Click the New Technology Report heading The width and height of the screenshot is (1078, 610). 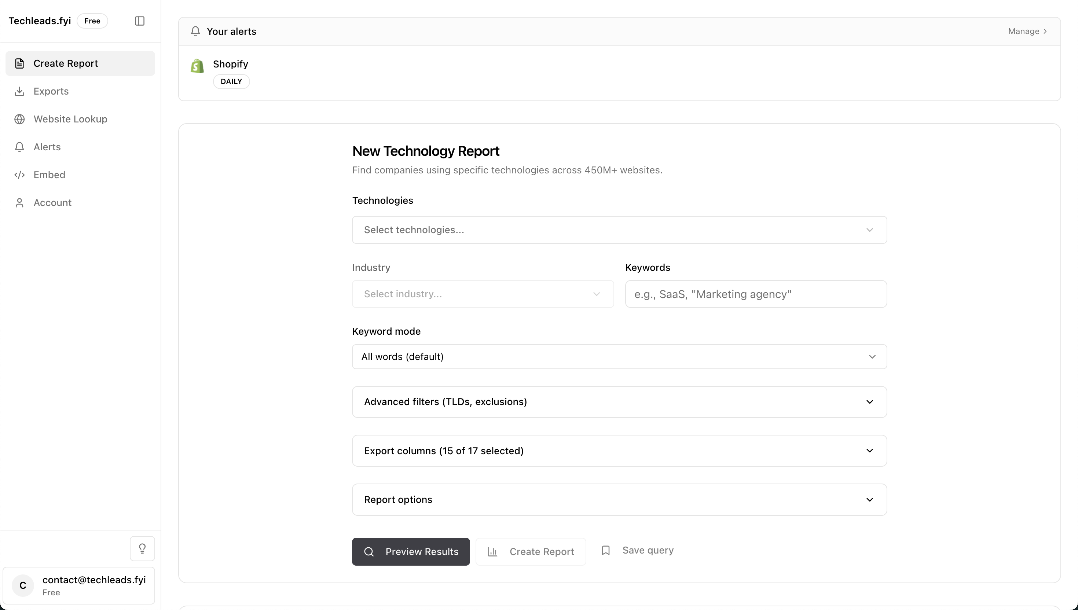[426, 151]
